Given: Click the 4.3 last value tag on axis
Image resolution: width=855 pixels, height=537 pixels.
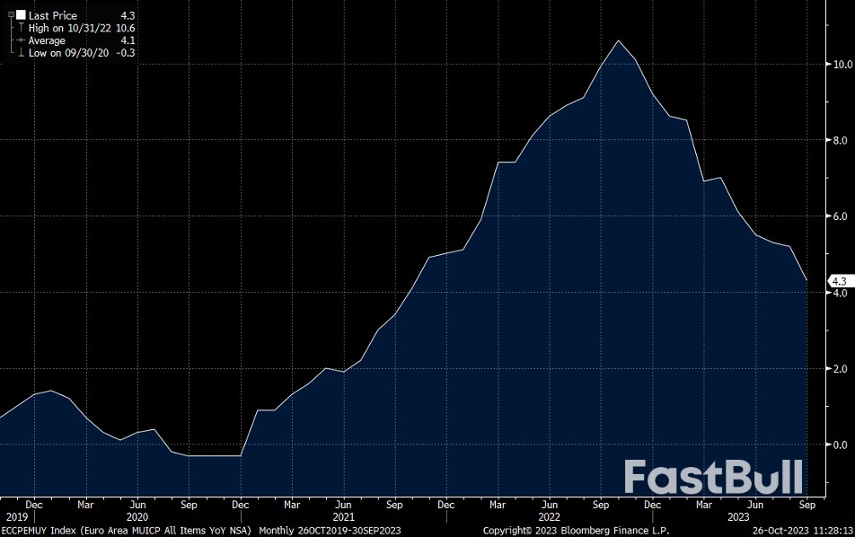Looking at the screenshot, I should coord(839,280).
